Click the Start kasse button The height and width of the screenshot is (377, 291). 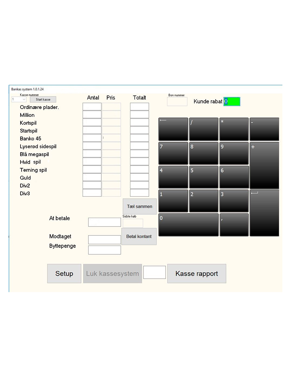(x=43, y=99)
